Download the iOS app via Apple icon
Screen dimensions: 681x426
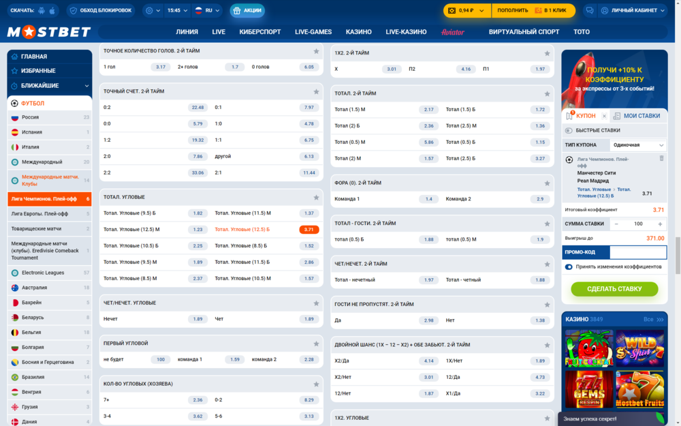point(52,10)
